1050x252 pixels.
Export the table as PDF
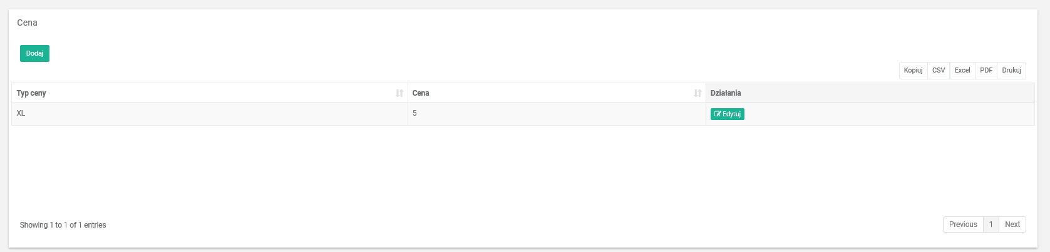986,71
